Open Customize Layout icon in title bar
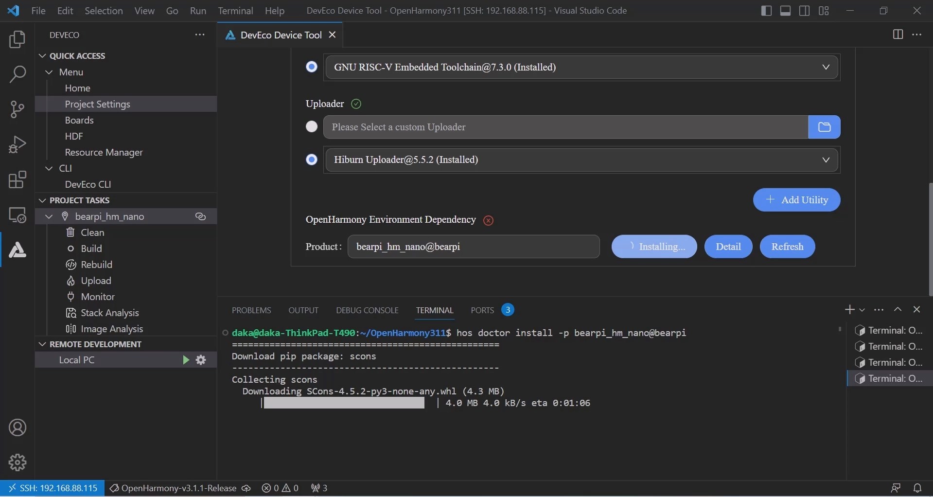933x497 pixels. [x=824, y=11]
